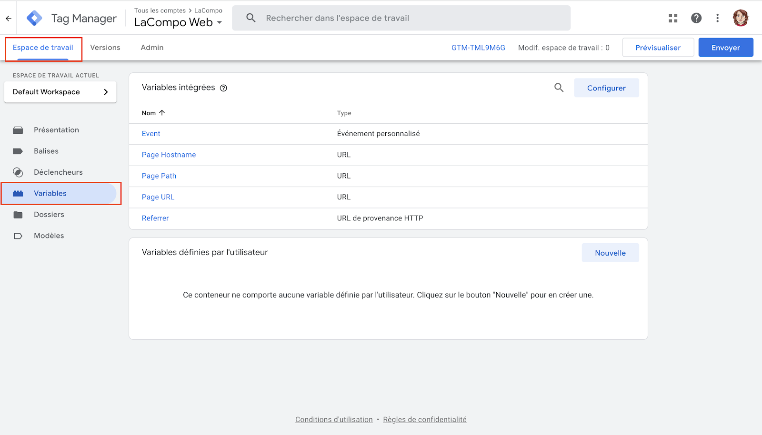The width and height of the screenshot is (762, 435).
Task: Open the help question mark icon
Action: click(696, 18)
